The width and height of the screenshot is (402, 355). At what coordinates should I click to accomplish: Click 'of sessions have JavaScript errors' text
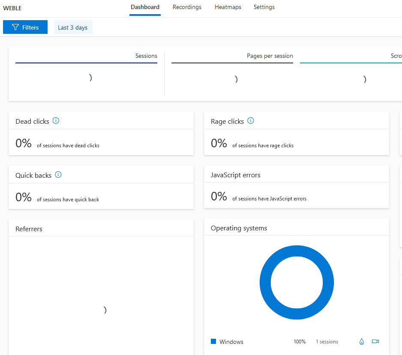269,199
